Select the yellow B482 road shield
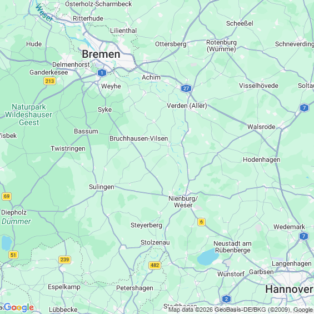This screenshot has height=314, width=314. [x=155, y=265]
